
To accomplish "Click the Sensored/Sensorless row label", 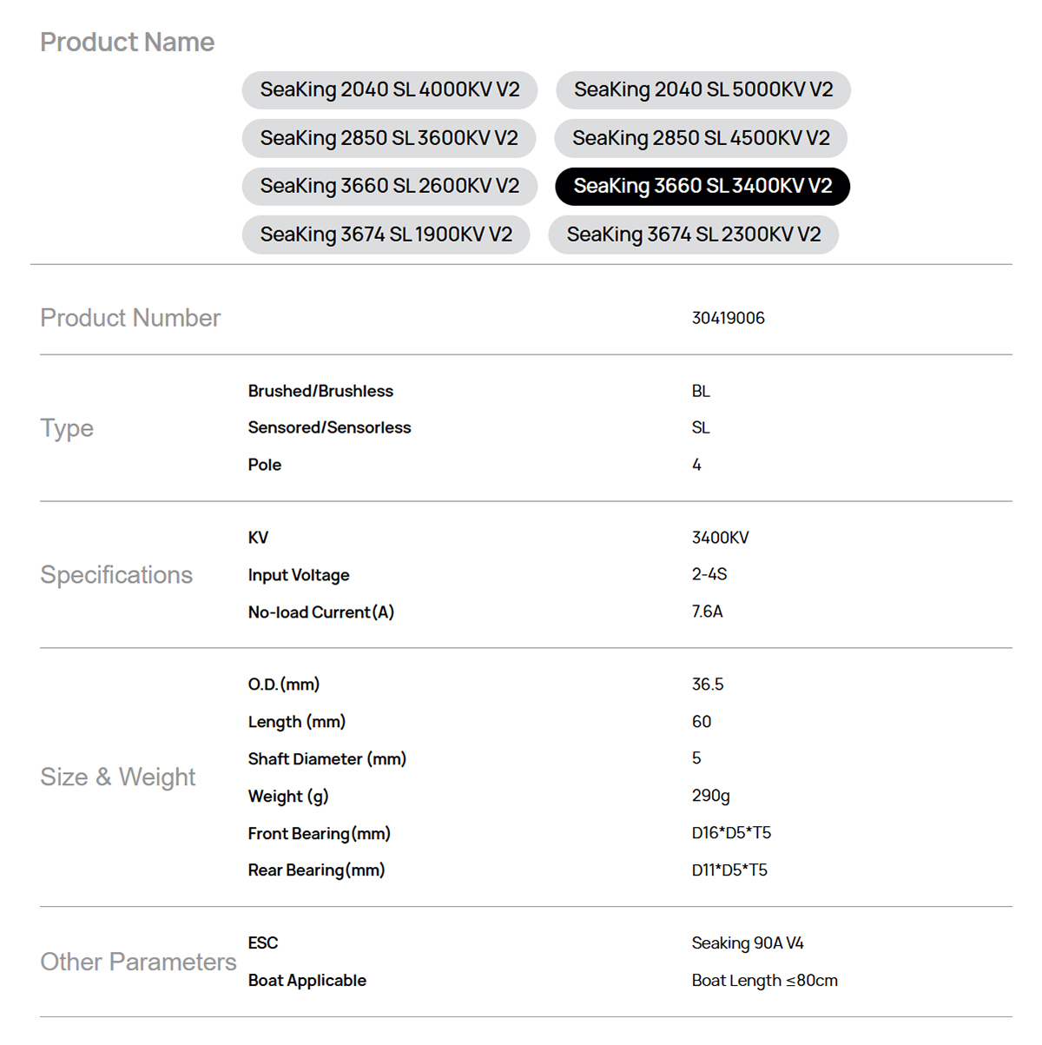I will [x=329, y=427].
